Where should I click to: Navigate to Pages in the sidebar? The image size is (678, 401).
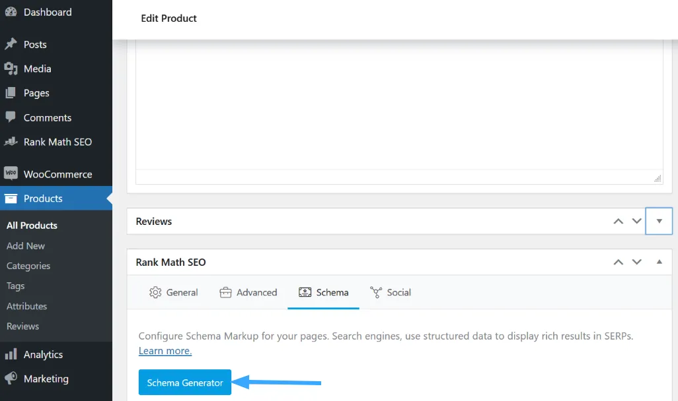[56, 93]
